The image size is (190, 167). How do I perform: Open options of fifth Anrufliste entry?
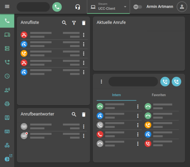click(x=84, y=72)
